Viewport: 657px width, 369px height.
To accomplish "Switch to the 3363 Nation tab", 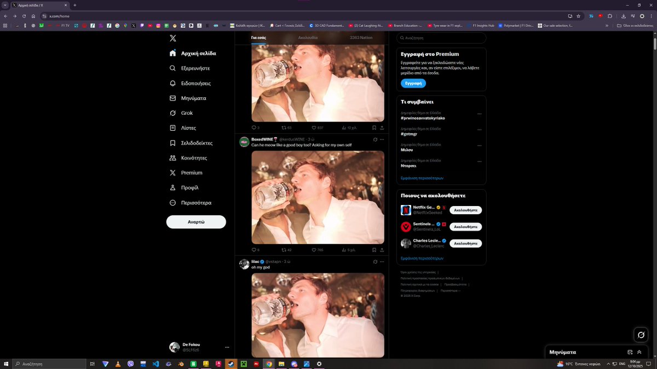I will 361,38.
